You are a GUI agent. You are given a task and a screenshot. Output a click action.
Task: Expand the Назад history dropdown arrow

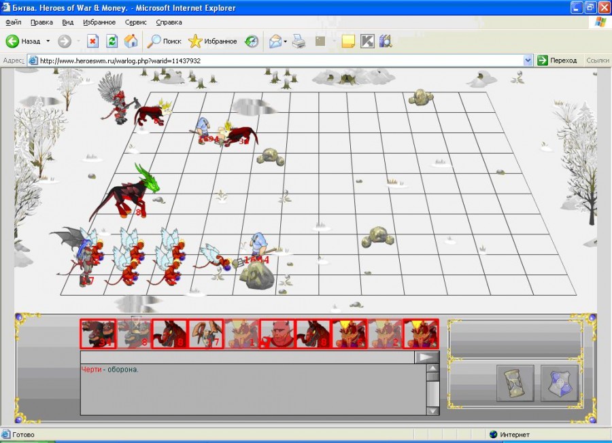(48, 41)
